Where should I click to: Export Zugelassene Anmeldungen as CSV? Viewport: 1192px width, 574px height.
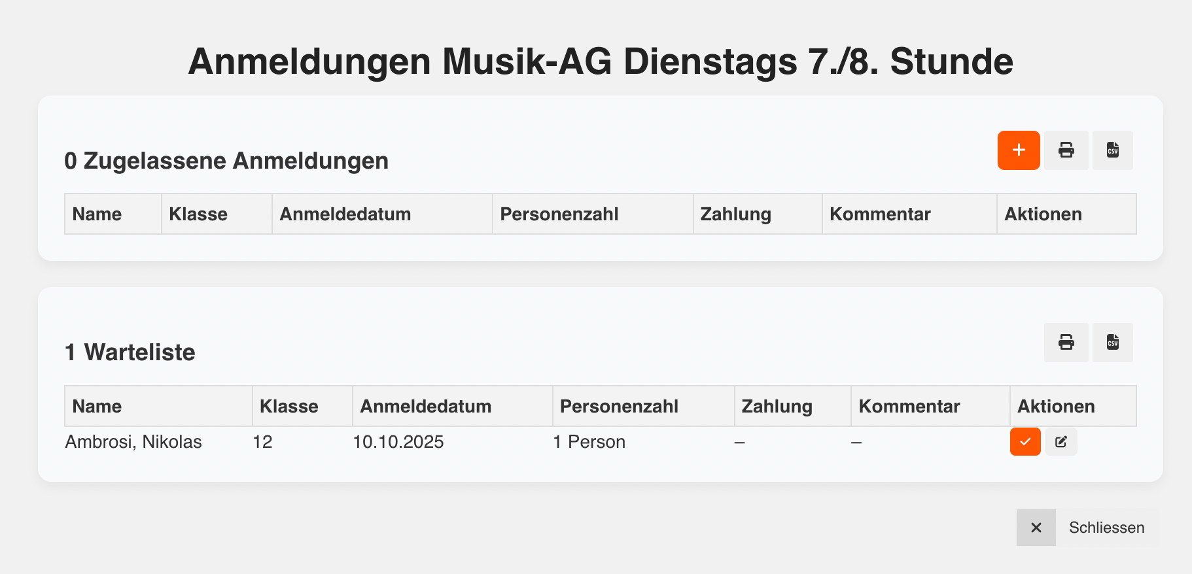coord(1112,150)
